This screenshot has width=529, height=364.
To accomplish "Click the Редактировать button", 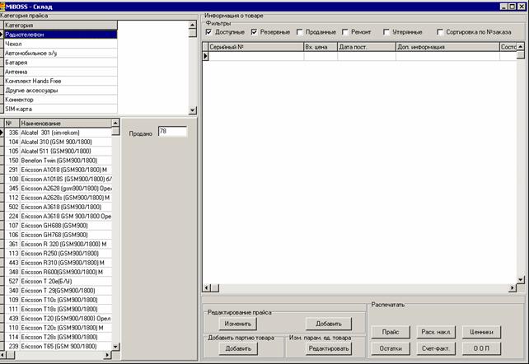I will [x=329, y=348].
